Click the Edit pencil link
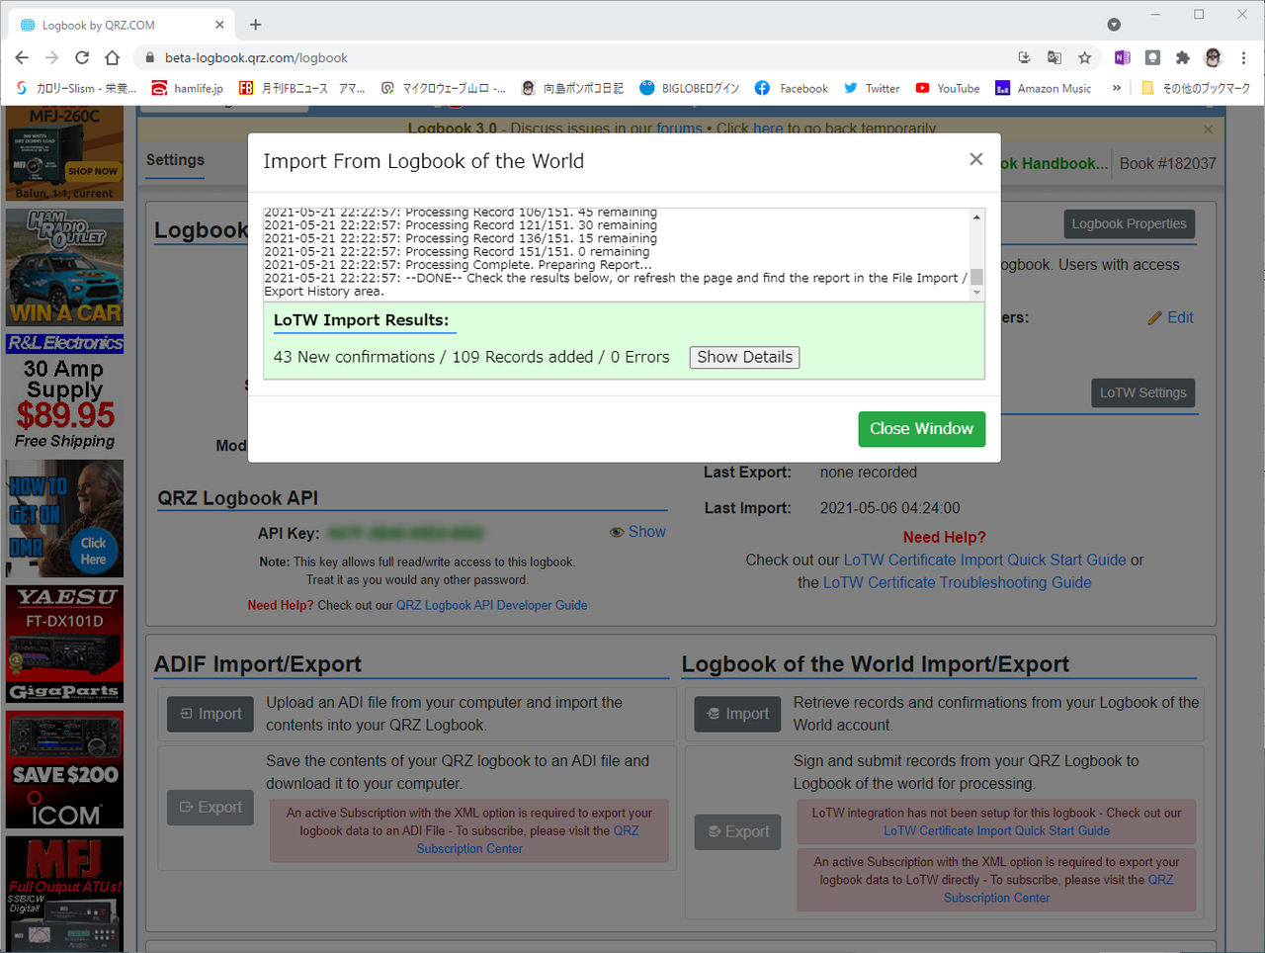The height and width of the screenshot is (953, 1265). click(1171, 317)
